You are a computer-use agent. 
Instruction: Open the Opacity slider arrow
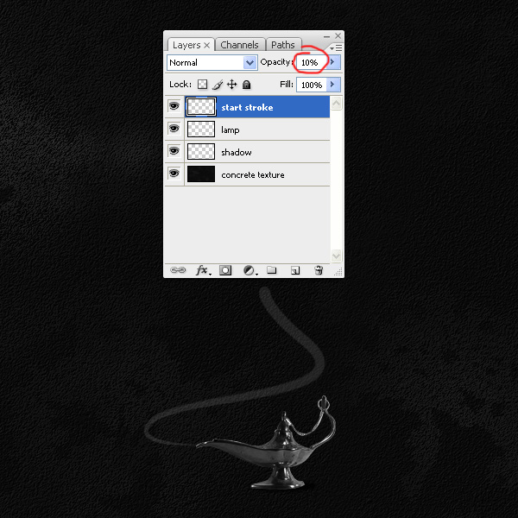(x=333, y=62)
